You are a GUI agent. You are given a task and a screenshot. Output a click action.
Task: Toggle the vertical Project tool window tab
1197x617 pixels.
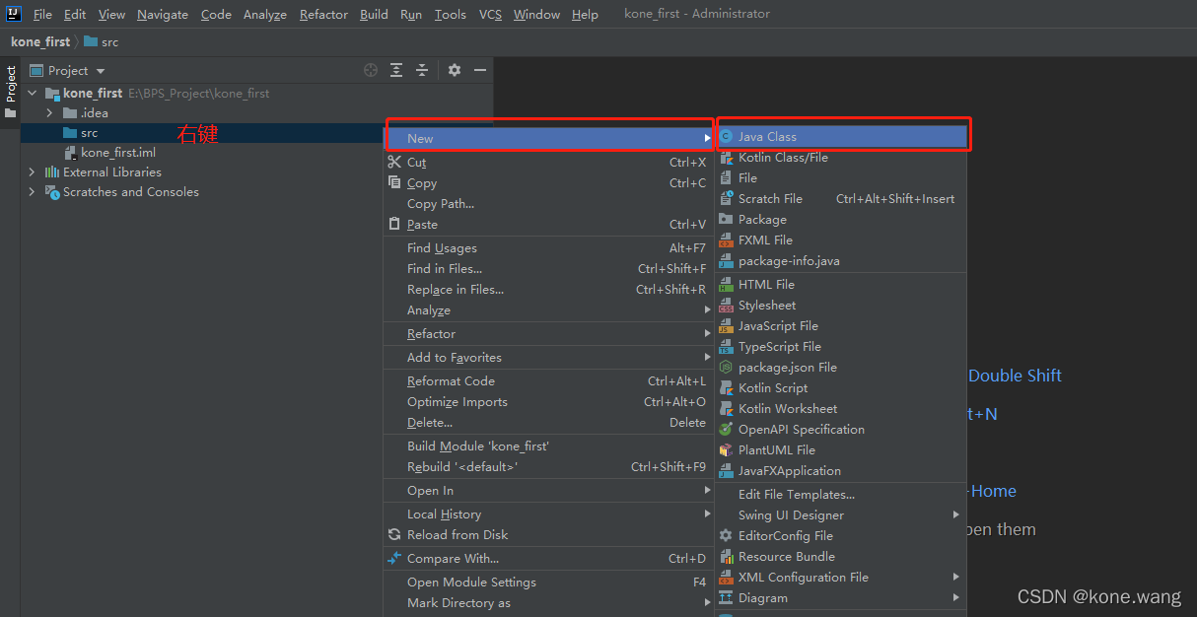[10, 92]
